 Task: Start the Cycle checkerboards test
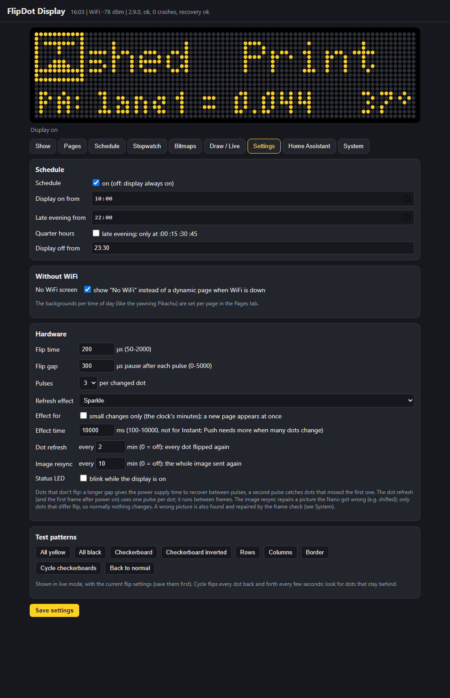tap(68, 568)
